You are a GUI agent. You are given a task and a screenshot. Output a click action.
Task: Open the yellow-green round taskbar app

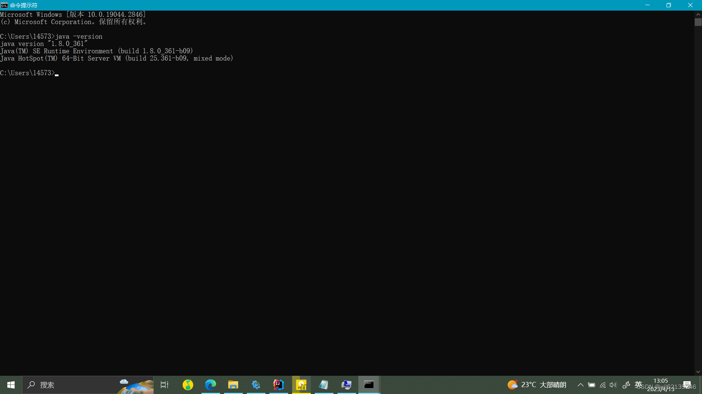188,385
